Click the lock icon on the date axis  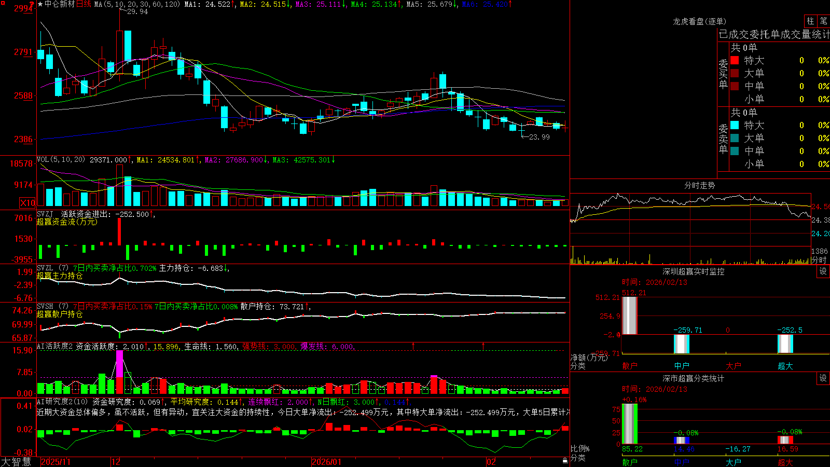tap(565, 461)
